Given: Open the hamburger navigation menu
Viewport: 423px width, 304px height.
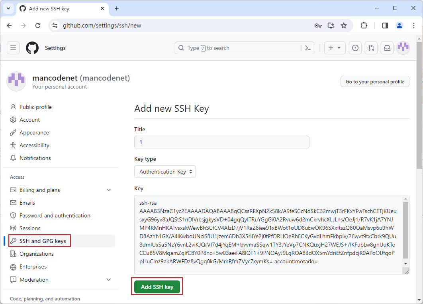Looking at the screenshot, I should click(13, 48).
